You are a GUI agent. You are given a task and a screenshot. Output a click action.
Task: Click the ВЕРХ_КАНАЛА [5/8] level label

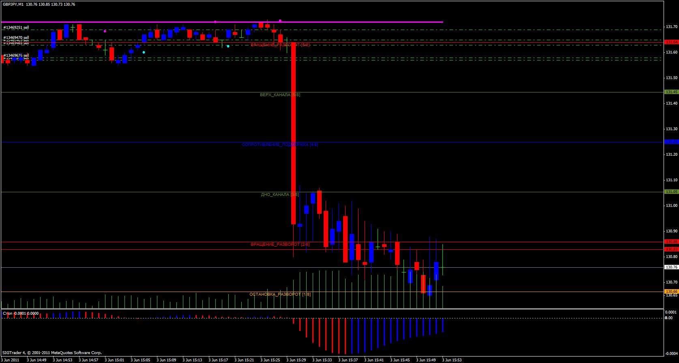[x=280, y=95]
